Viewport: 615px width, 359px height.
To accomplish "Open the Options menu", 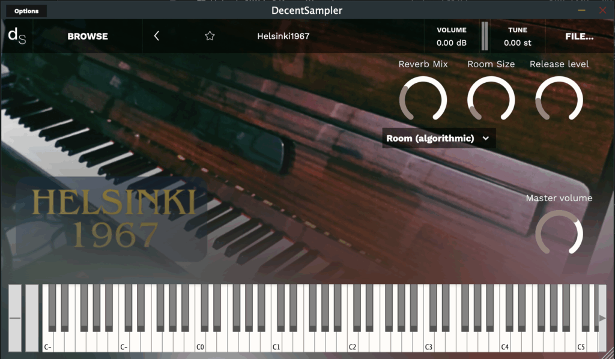I will pos(26,11).
